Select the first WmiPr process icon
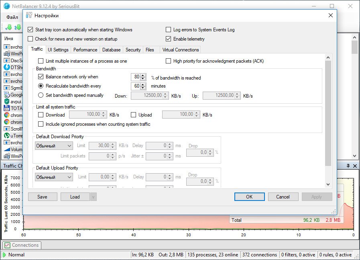 7,53
